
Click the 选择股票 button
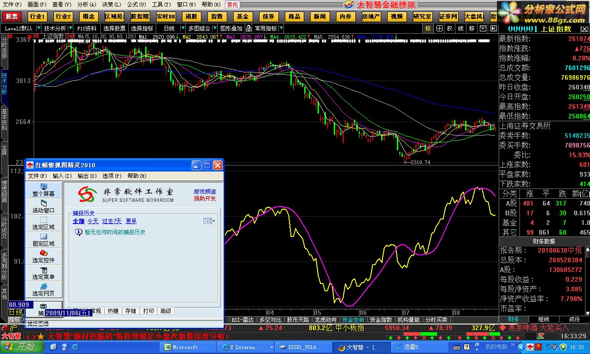114,29
